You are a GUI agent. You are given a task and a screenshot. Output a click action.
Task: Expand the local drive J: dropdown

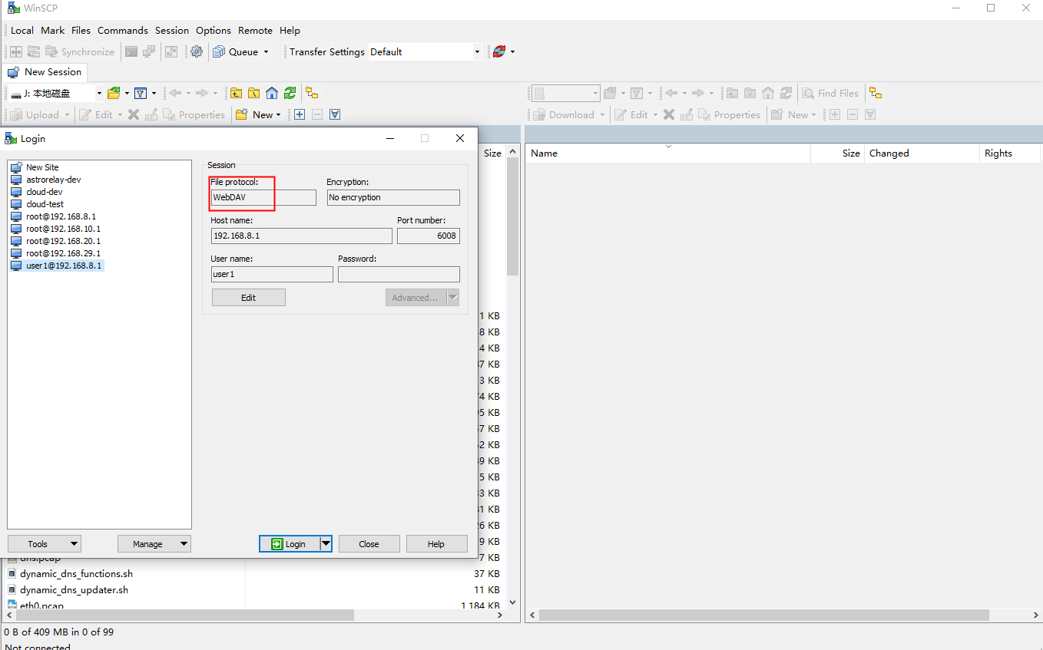99,93
